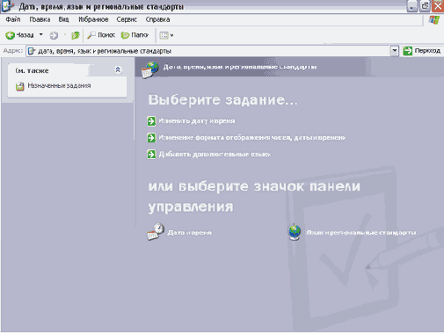Viewport: 444px width, 333px height.
Task: Expand the address bar dropdown arrow
Action: [x=395, y=51]
